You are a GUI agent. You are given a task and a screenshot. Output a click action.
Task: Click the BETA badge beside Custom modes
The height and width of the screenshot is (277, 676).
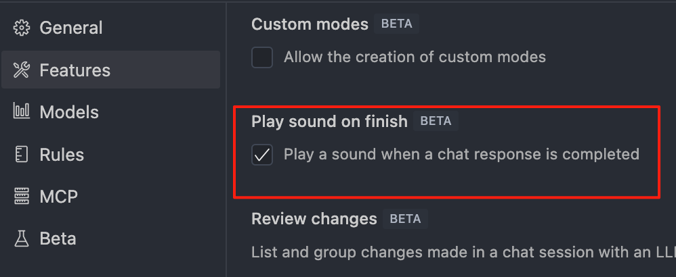[x=397, y=24]
